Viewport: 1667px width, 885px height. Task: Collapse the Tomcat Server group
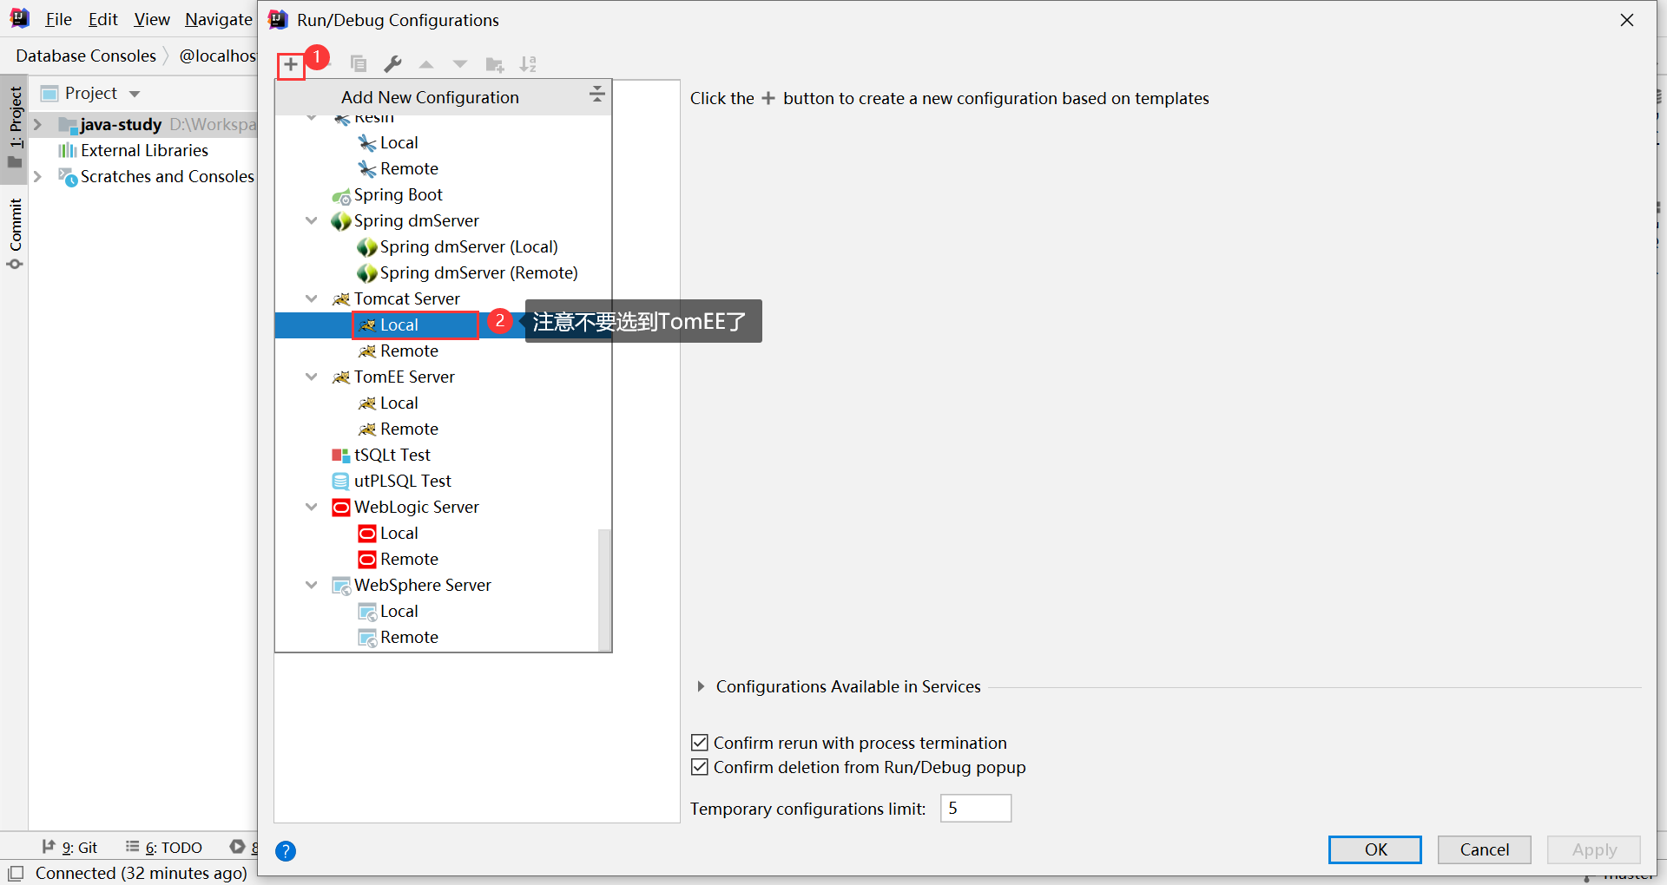(x=312, y=298)
